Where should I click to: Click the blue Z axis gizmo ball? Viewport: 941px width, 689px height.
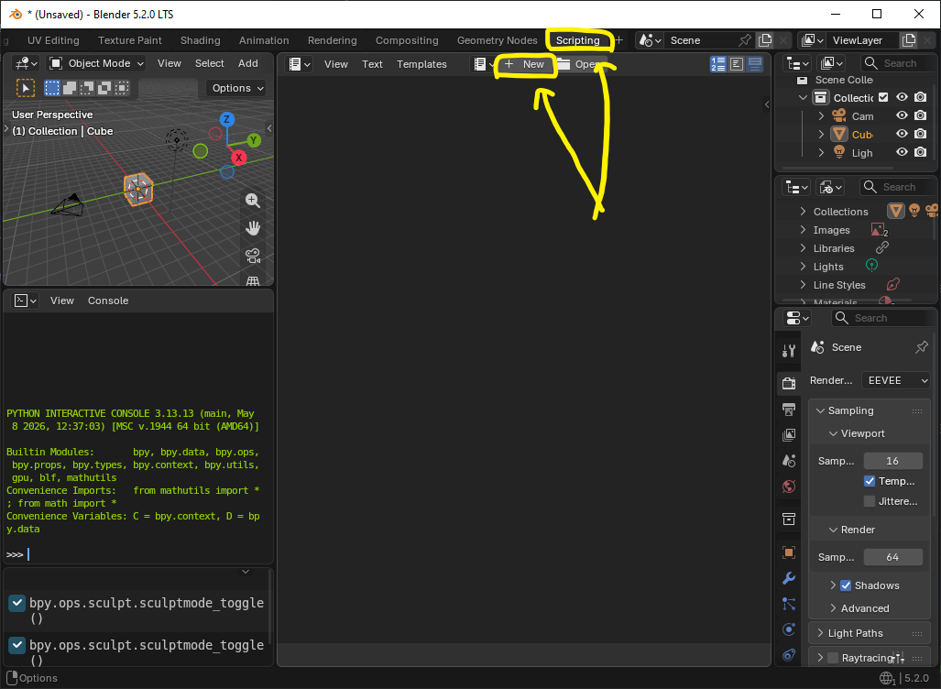(226, 119)
